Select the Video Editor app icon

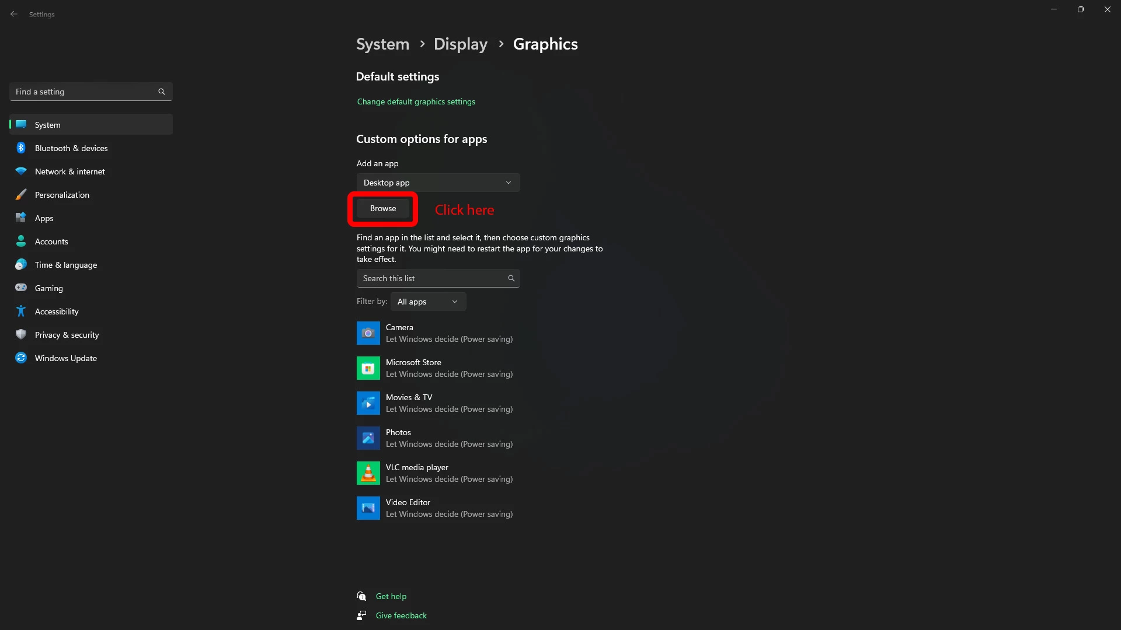pyautogui.click(x=368, y=508)
